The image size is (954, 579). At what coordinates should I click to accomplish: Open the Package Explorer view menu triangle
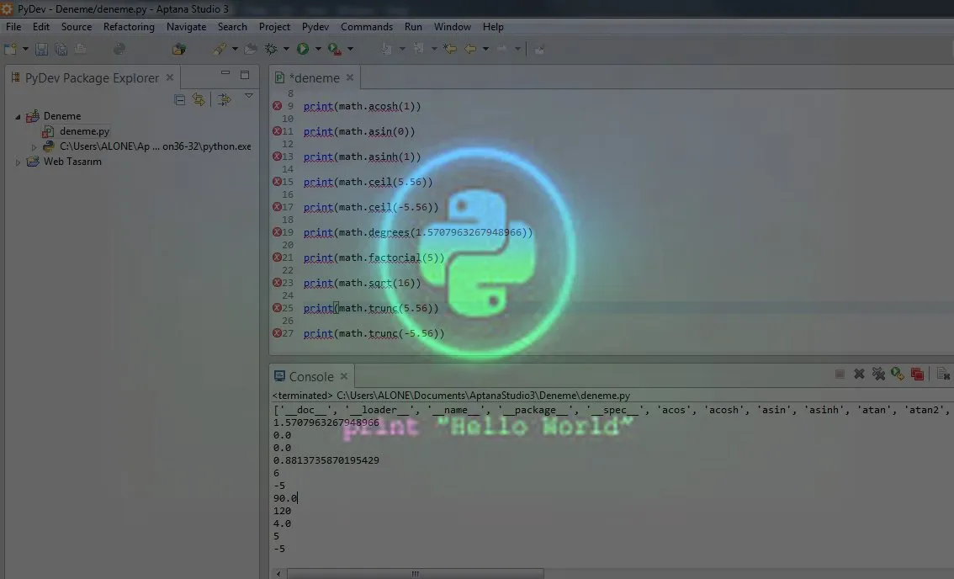[249, 96]
